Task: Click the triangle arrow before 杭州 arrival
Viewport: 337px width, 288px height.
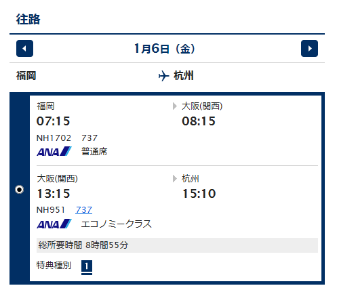Action: click(x=175, y=178)
